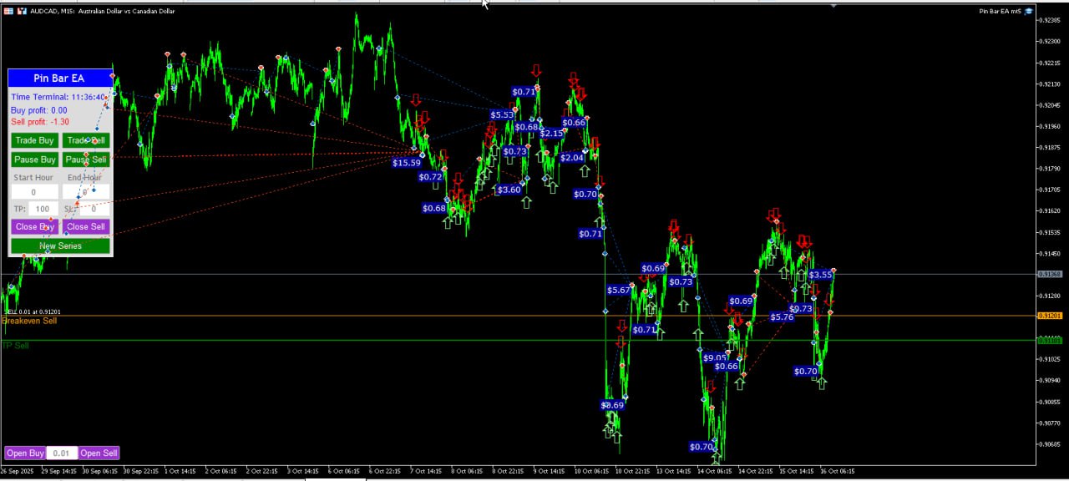The image size is (1069, 481).
Task: Click the SELL 0.01 at 0.91201 label
Action: point(33,311)
